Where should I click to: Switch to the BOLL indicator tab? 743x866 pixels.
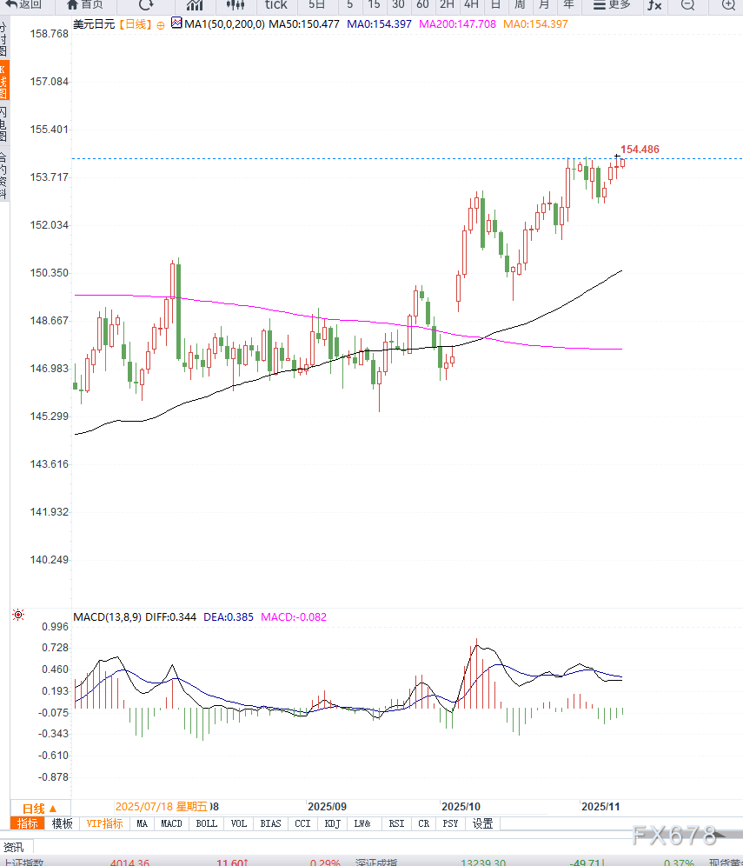(x=206, y=823)
